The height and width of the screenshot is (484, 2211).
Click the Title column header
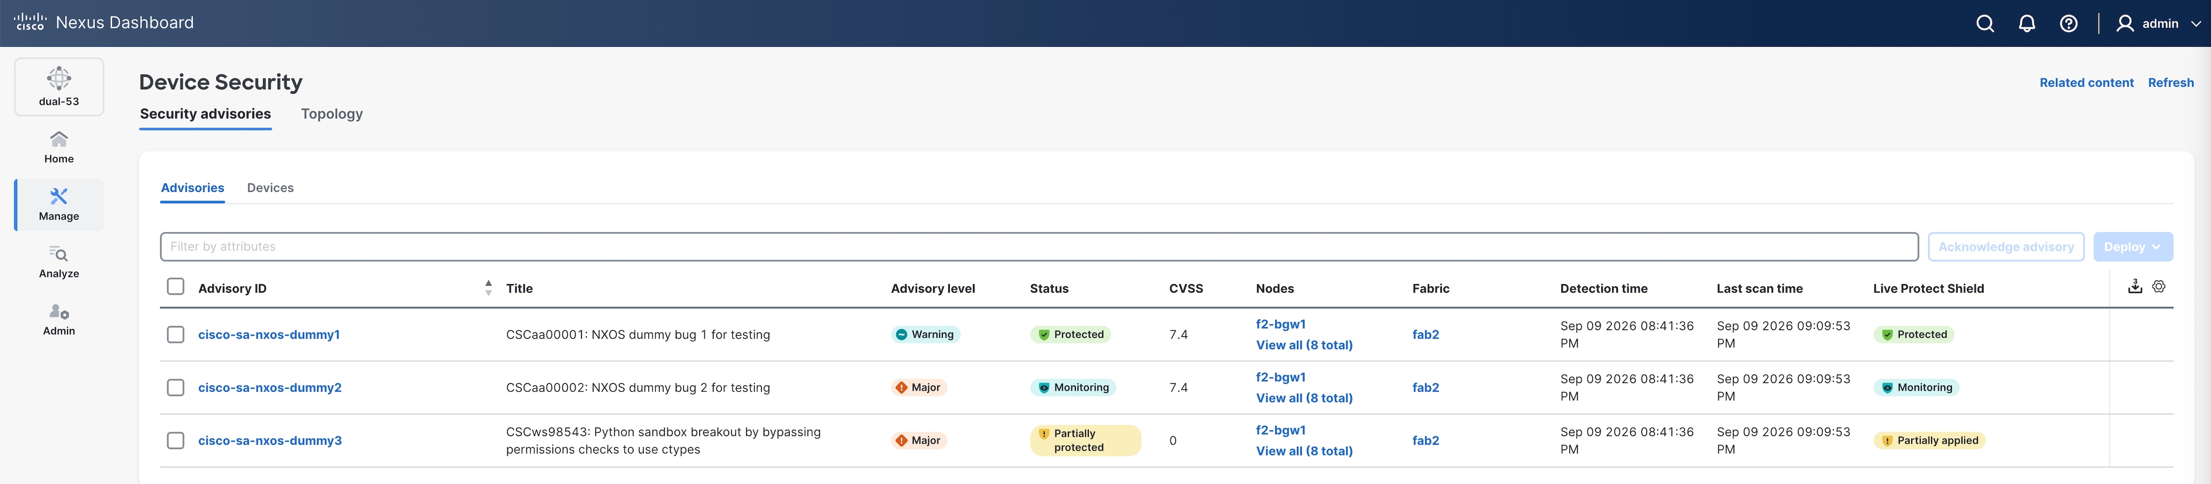[x=519, y=289]
